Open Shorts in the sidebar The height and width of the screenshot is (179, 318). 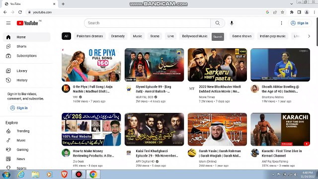coord(26,46)
